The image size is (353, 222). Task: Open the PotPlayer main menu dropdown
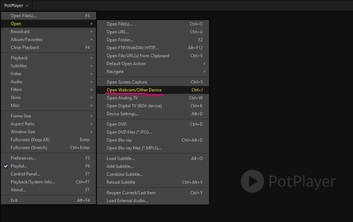click(x=16, y=6)
